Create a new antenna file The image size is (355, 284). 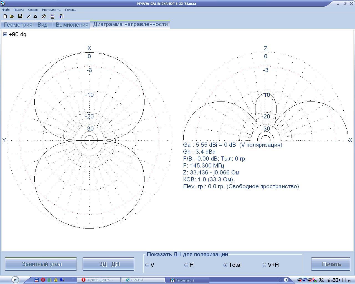pos(5,16)
